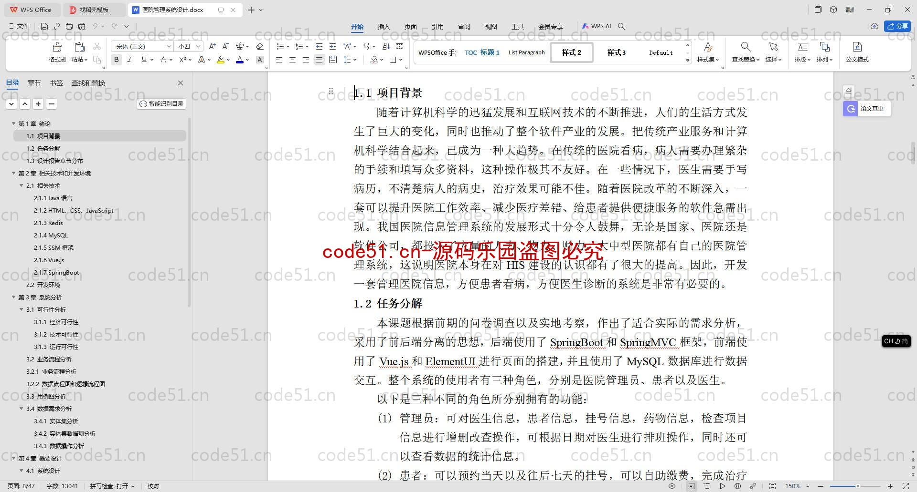Click the Clear Formatting eraser icon
Image resolution: width=917 pixels, height=492 pixels.
coord(260,46)
